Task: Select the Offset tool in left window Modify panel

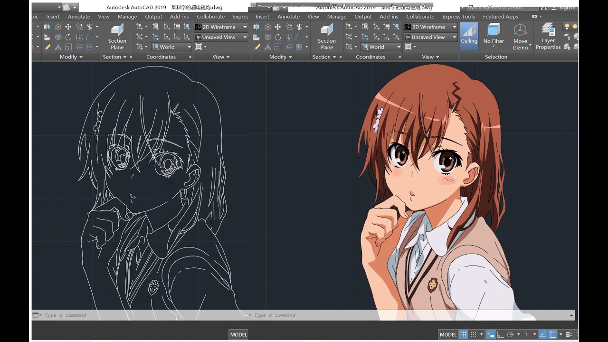Action: point(79,47)
